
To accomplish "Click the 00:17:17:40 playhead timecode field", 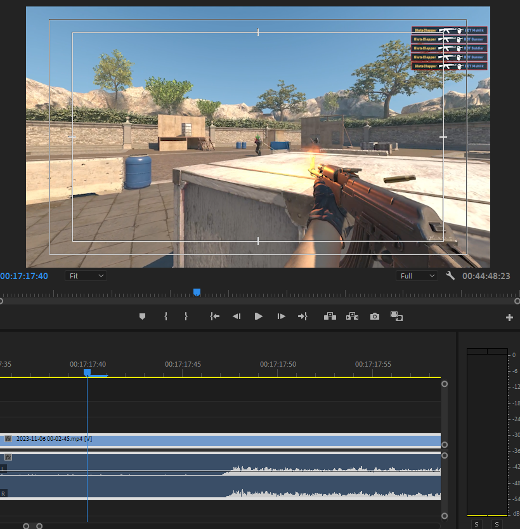I will click(x=24, y=276).
